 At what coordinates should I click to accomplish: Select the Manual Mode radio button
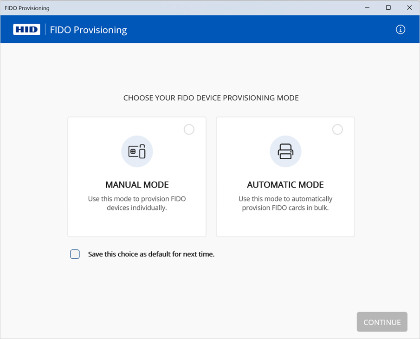point(189,130)
